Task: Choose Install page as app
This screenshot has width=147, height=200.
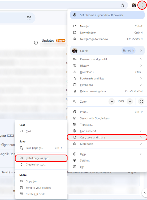Action: tap(41, 158)
